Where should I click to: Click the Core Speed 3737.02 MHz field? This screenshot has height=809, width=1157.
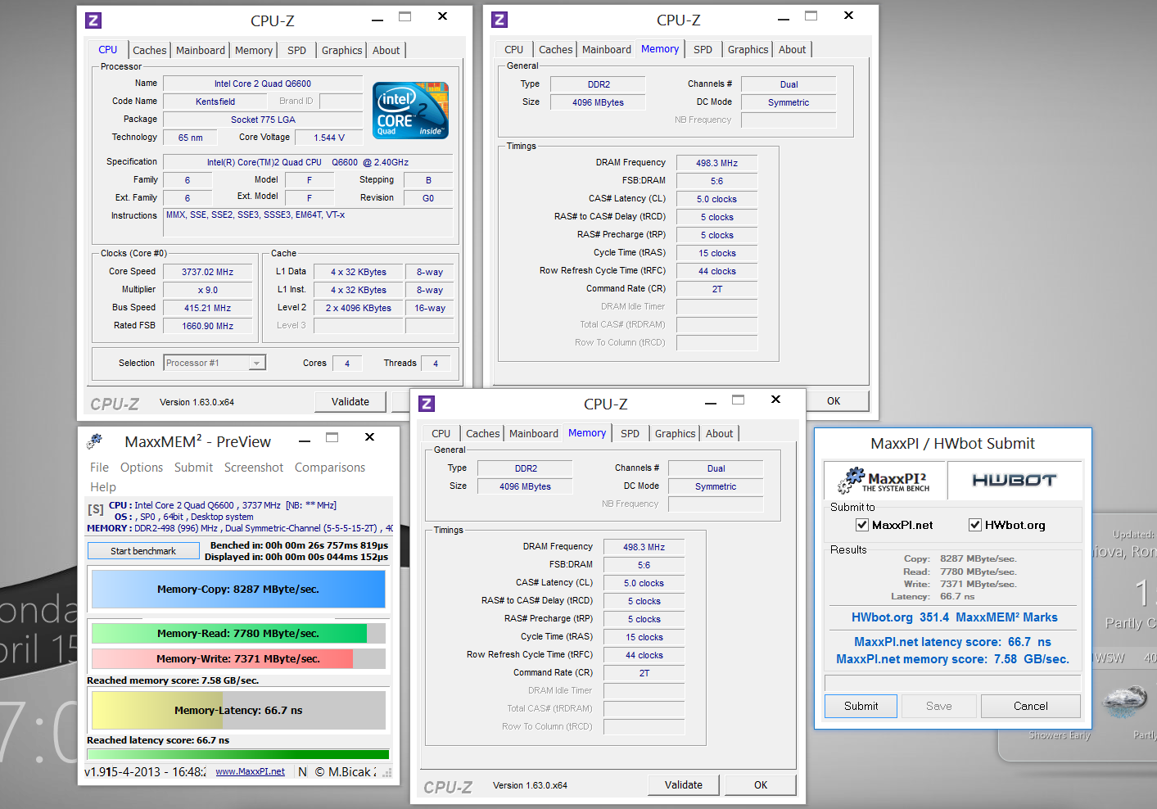point(208,272)
